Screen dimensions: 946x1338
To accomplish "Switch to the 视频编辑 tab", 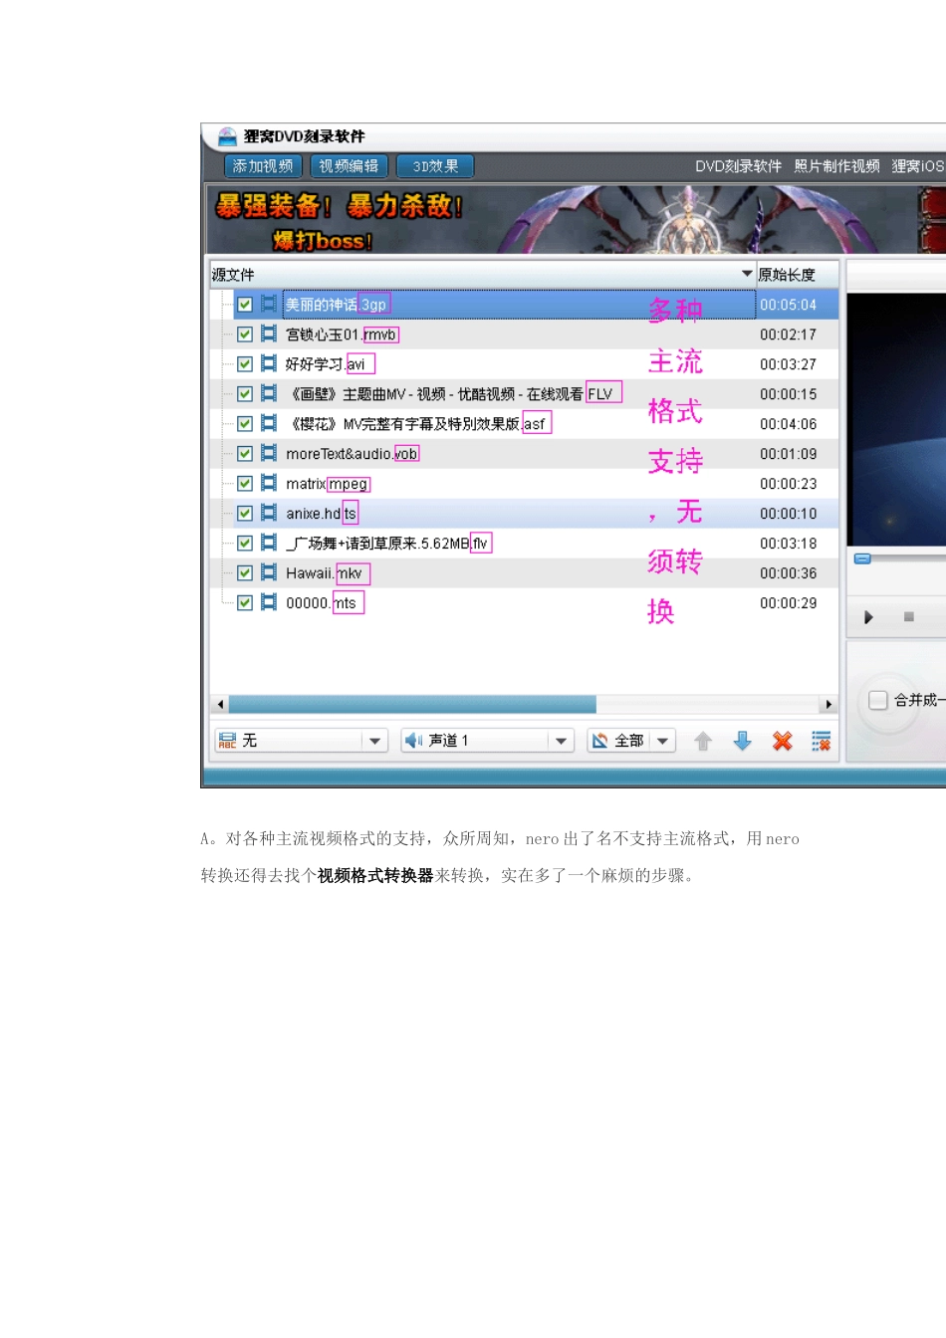I will coord(349,166).
